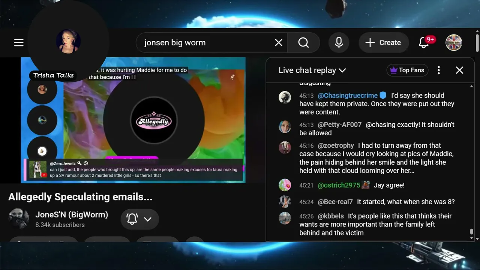Jump to 45:13 timestamp on @Chasingtruecrime's message
Image resolution: width=480 pixels, height=270 pixels.
click(306, 96)
